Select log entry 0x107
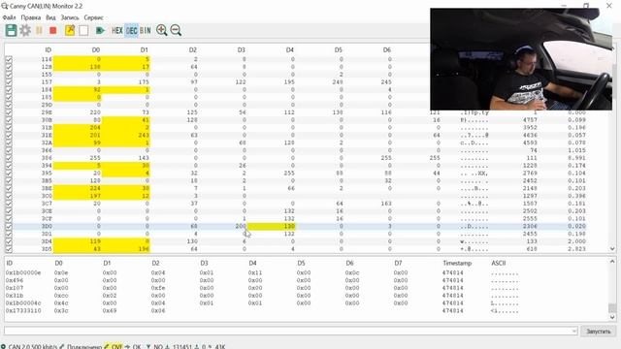The image size is (621, 349). tap(15, 288)
